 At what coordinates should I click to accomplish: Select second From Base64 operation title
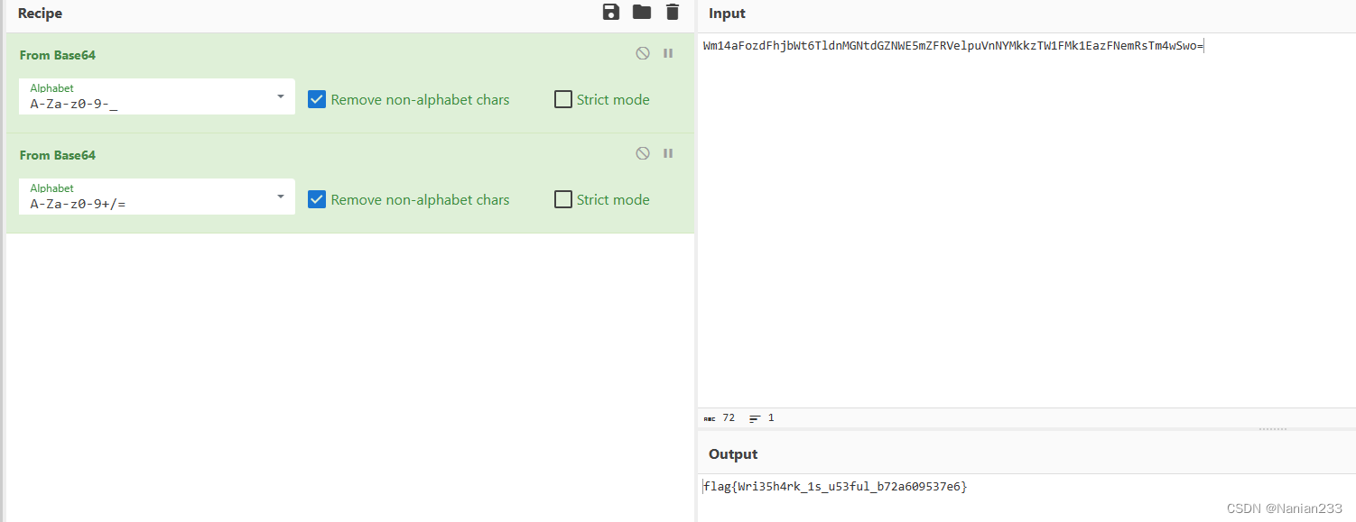click(58, 155)
